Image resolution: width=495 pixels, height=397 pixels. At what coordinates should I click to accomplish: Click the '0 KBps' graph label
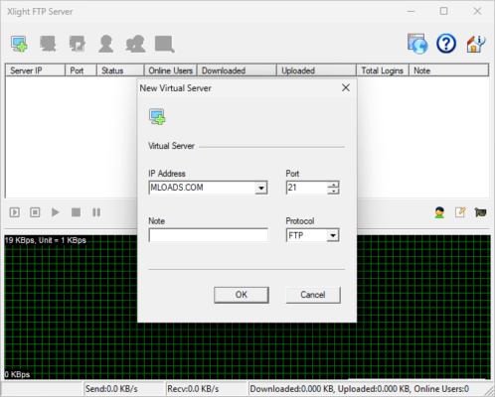click(x=17, y=374)
